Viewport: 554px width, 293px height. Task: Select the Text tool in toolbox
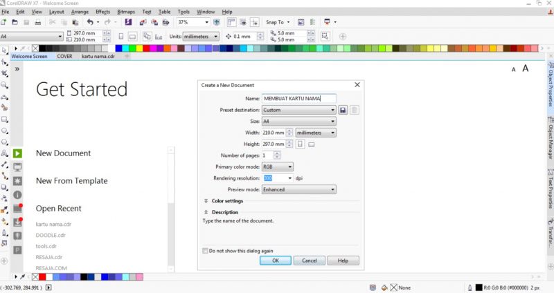(x=4, y=153)
